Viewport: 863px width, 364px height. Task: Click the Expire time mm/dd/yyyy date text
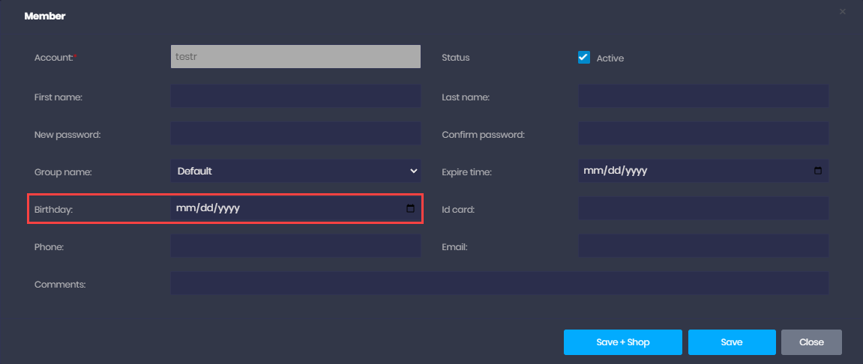[615, 171]
